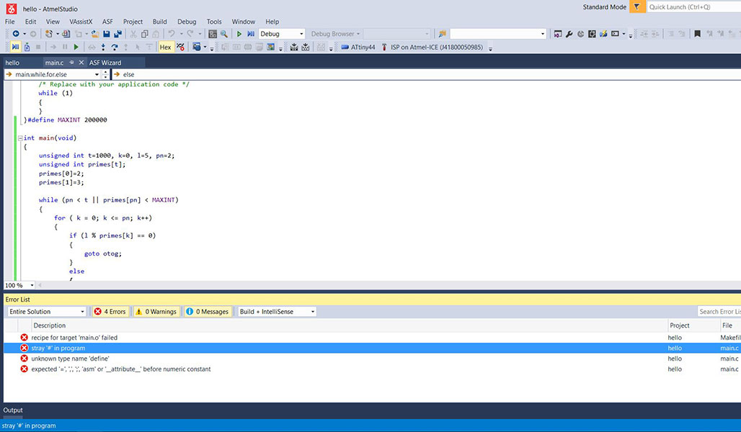Sort errors by the File column header

(x=730, y=325)
